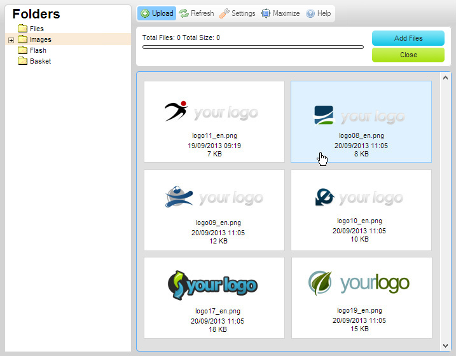Click the green Close button

click(408, 55)
